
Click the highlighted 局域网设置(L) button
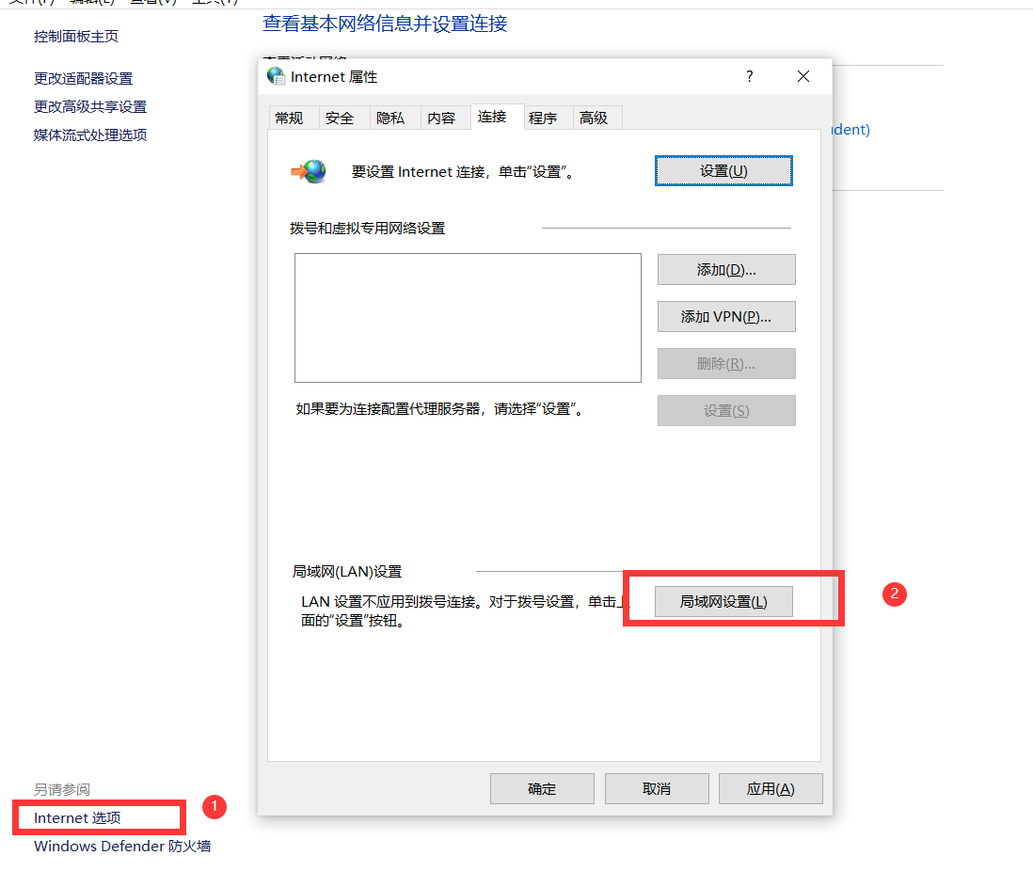tap(723, 601)
